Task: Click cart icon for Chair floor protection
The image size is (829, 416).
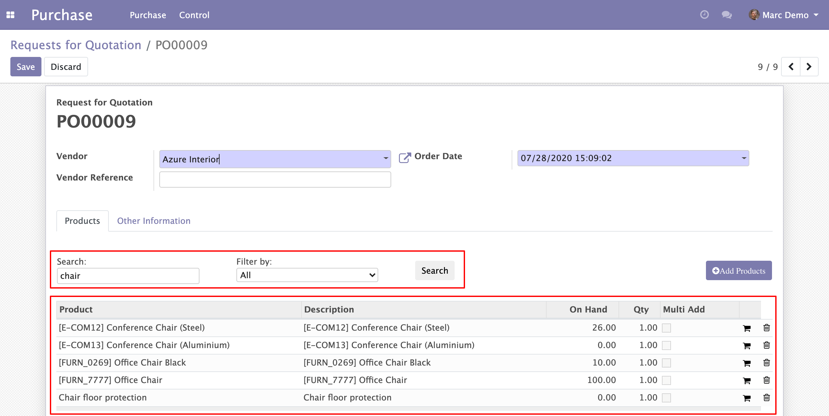Action: [747, 398]
